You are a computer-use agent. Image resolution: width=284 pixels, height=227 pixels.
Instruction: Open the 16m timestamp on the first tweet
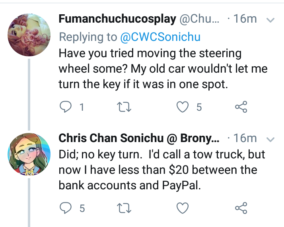tap(245, 19)
